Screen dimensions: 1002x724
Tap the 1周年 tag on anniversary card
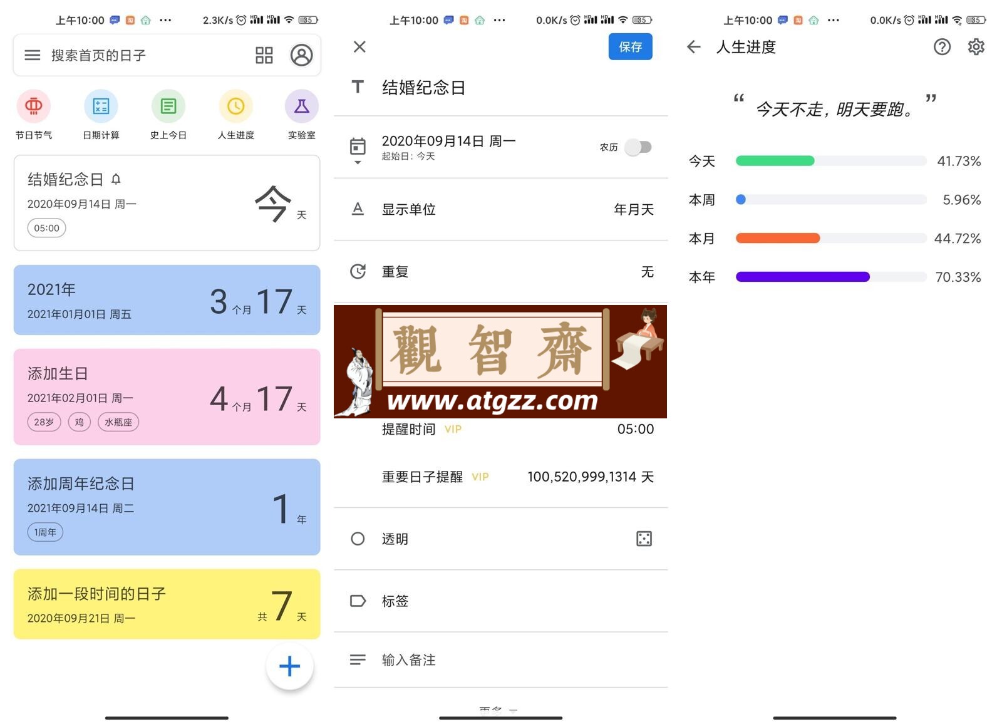(x=45, y=532)
